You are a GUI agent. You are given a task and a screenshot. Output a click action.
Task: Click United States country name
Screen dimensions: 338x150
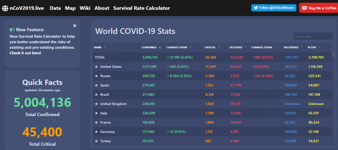click(111, 67)
